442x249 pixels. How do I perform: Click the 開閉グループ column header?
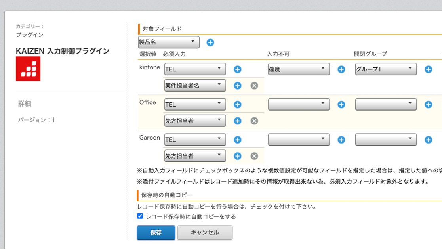(x=370, y=54)
